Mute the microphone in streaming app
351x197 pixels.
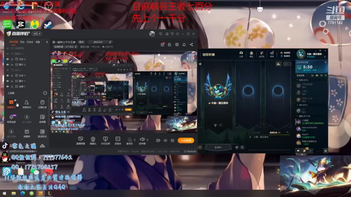pos(129,141)
